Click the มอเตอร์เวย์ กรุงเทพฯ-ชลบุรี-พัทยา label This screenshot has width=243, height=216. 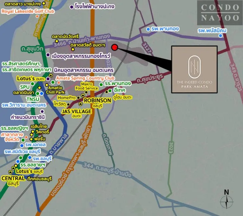tap(71, 161)
